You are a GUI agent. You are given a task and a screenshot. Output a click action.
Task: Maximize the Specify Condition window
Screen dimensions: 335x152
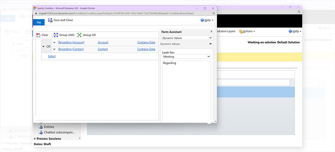point(205,8)
